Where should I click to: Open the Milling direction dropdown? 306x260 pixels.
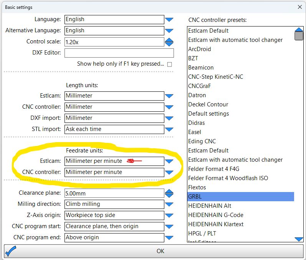pyautogui.click(x=169, y=204)
